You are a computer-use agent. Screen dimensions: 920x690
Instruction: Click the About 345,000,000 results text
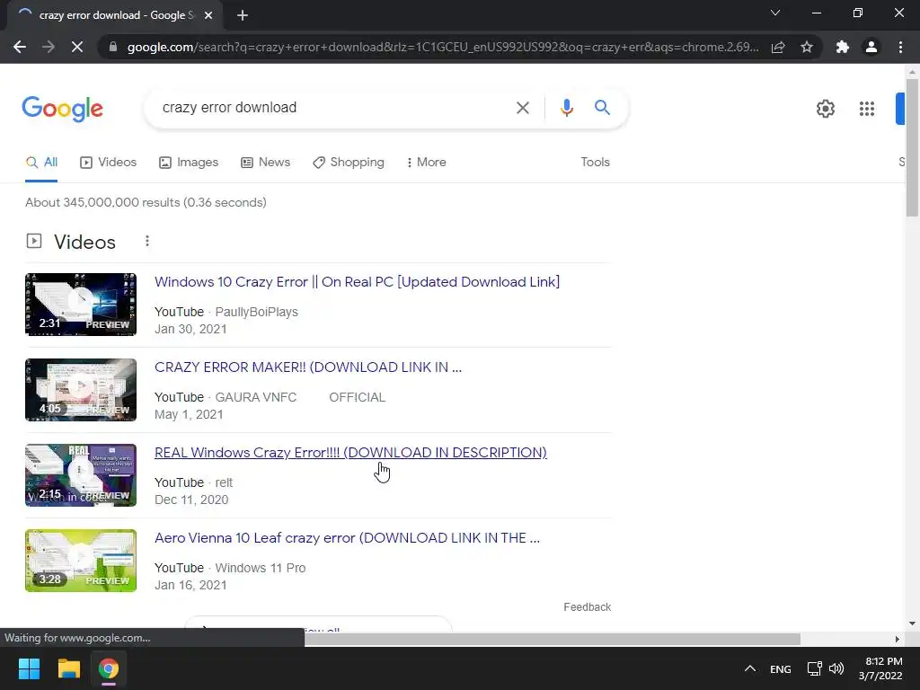click(x=146, y=202)
